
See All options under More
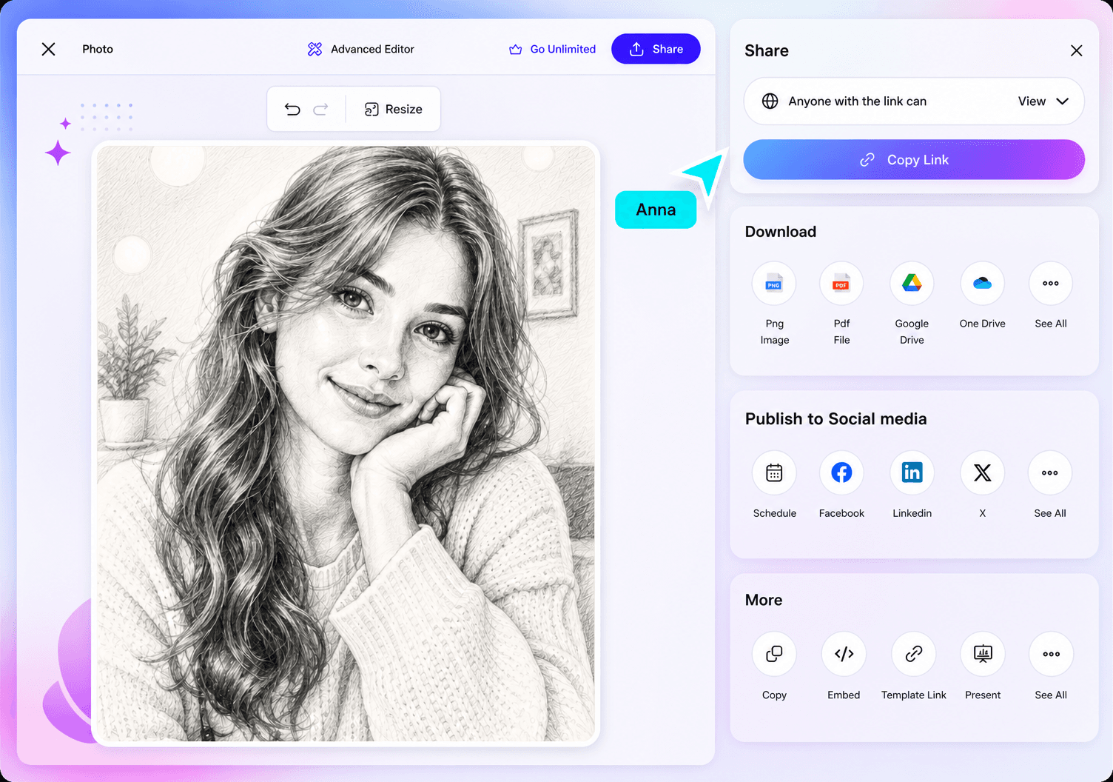pos(1051,654)
